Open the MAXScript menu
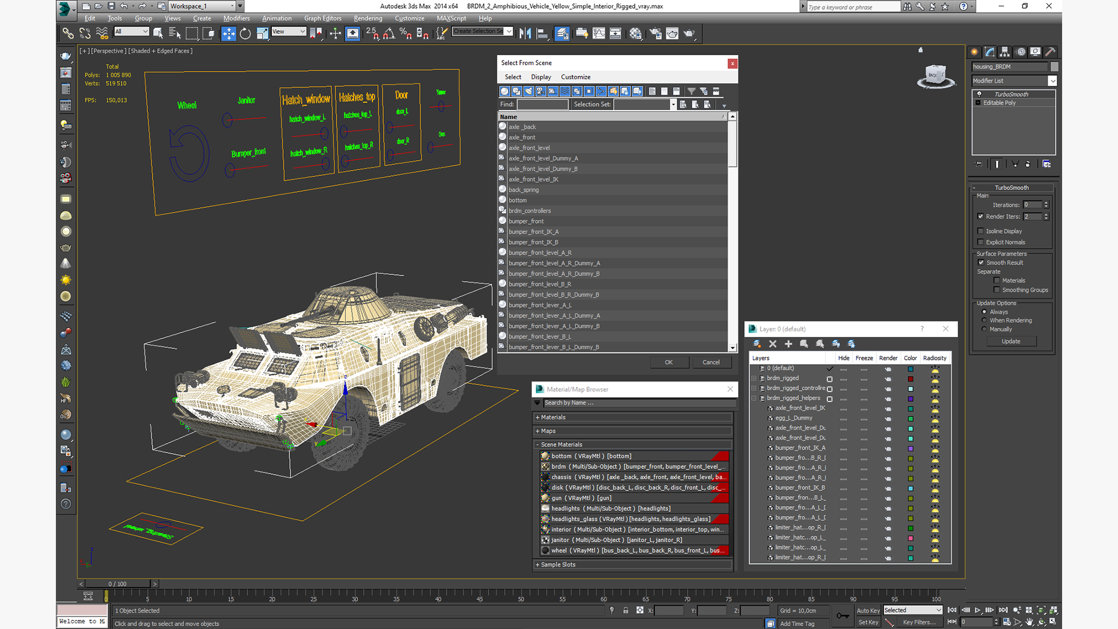1118x629 pixels. coord(451,18)
